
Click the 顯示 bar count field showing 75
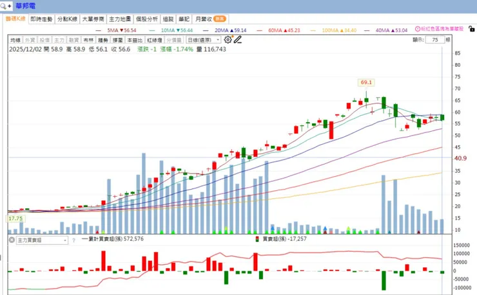tap(435, 40)
